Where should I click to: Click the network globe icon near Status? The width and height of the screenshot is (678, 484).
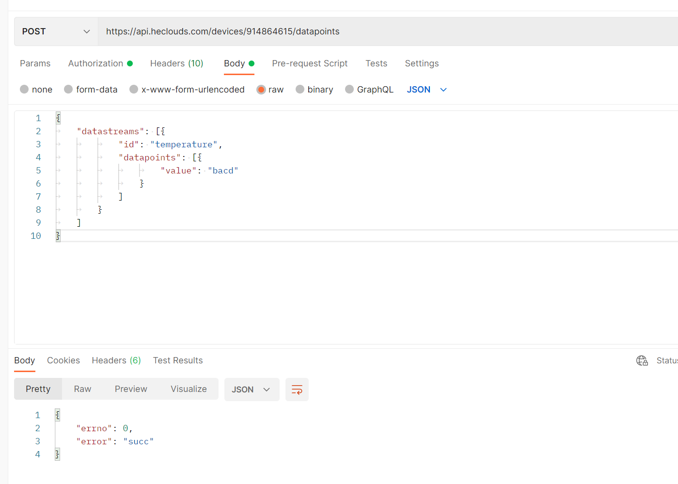(x=642, y=360)
